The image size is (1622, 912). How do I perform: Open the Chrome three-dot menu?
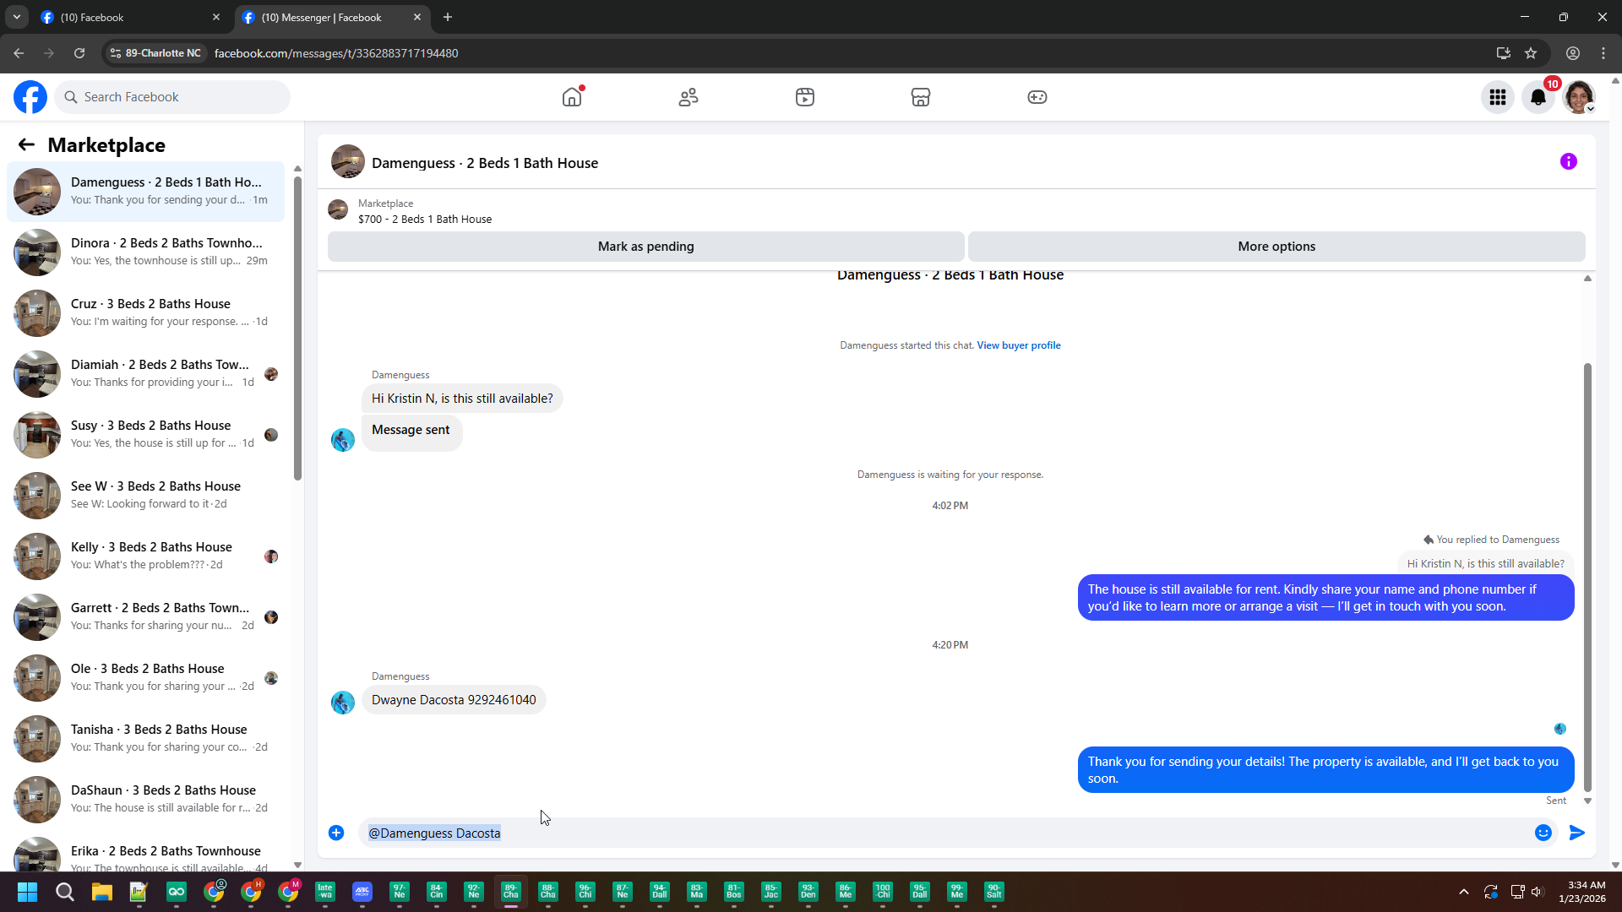[1603, 53]
